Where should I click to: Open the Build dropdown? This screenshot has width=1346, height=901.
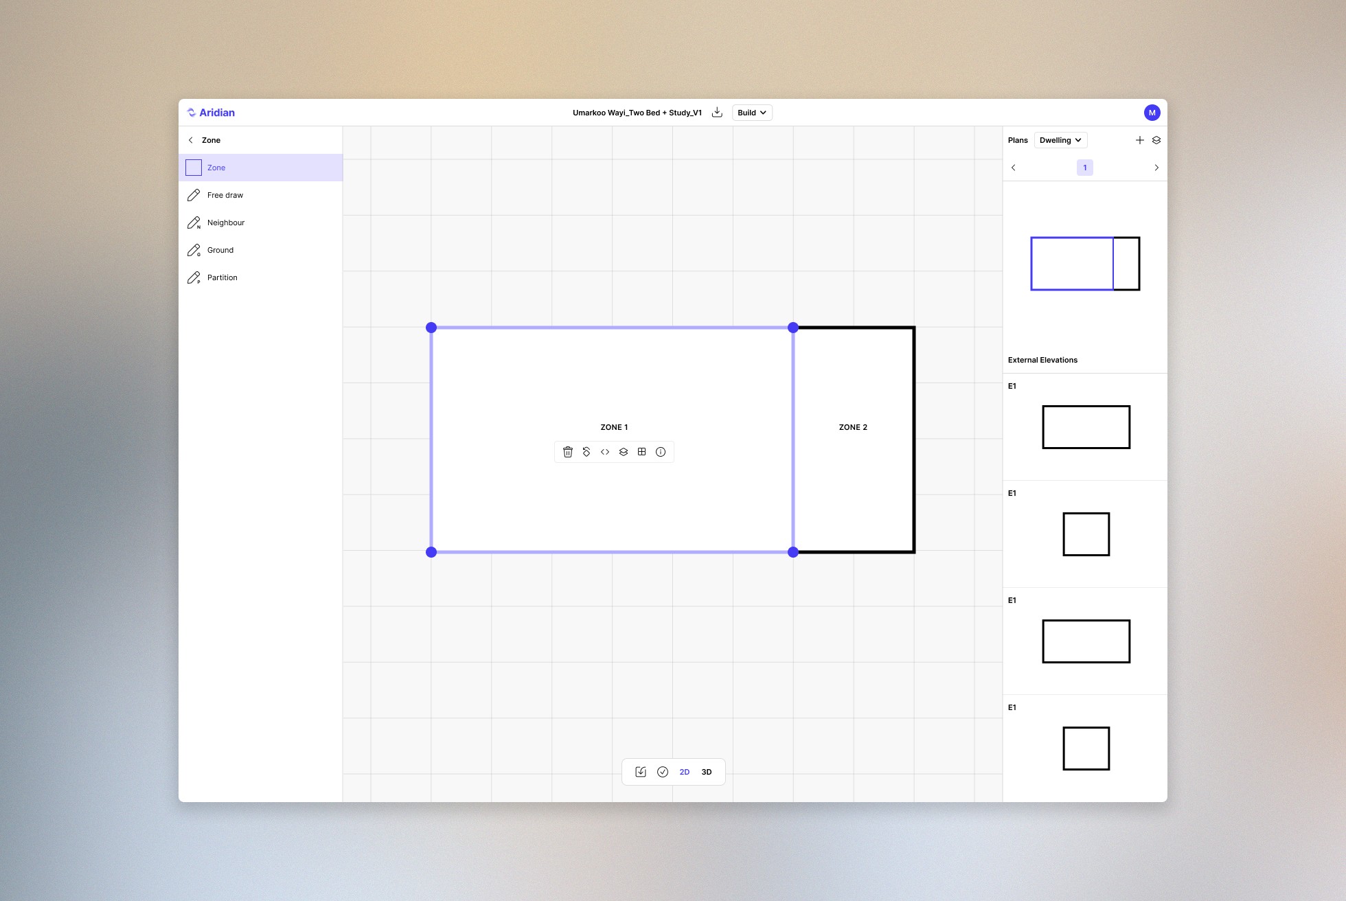(x=752, y=113)
